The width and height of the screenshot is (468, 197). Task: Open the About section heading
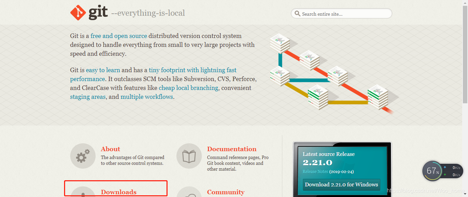tap(110, 149)
